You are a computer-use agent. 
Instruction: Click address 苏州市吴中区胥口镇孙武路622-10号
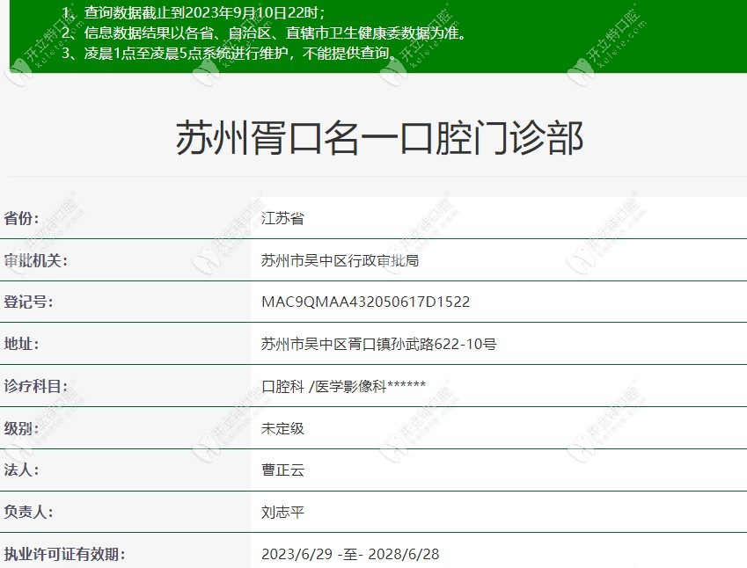point(378,344)
